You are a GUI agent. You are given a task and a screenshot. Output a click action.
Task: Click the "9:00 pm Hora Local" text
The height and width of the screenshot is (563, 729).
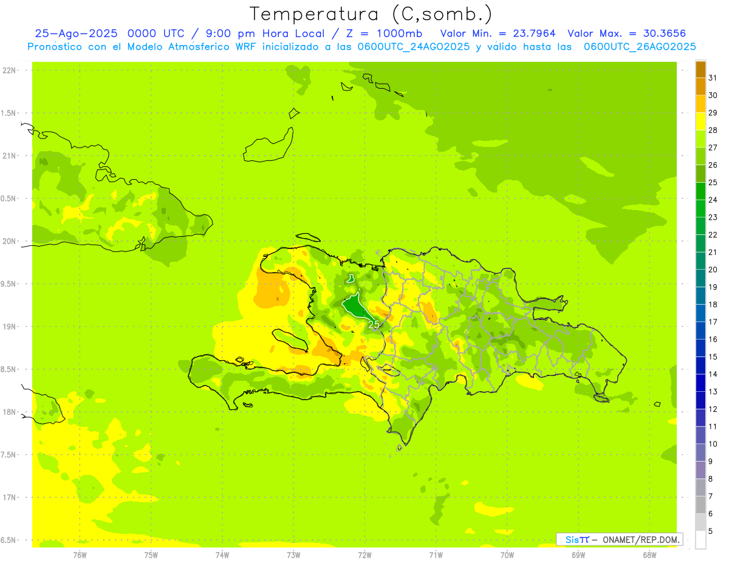pos(264,33)
